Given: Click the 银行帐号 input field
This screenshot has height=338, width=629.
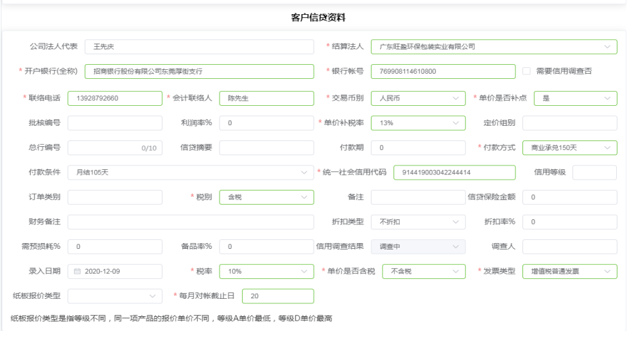Looking at the screenshot, I should [443, 71].
